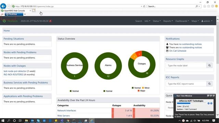Image resolution: width=219 pixels, height=123 pixels.
Task: Open the browser Home icon
Action: (x=205, y=6)
